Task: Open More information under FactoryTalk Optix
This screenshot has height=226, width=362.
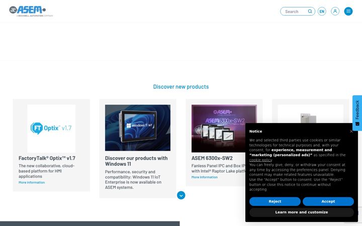Action: [x=32, y=182]
